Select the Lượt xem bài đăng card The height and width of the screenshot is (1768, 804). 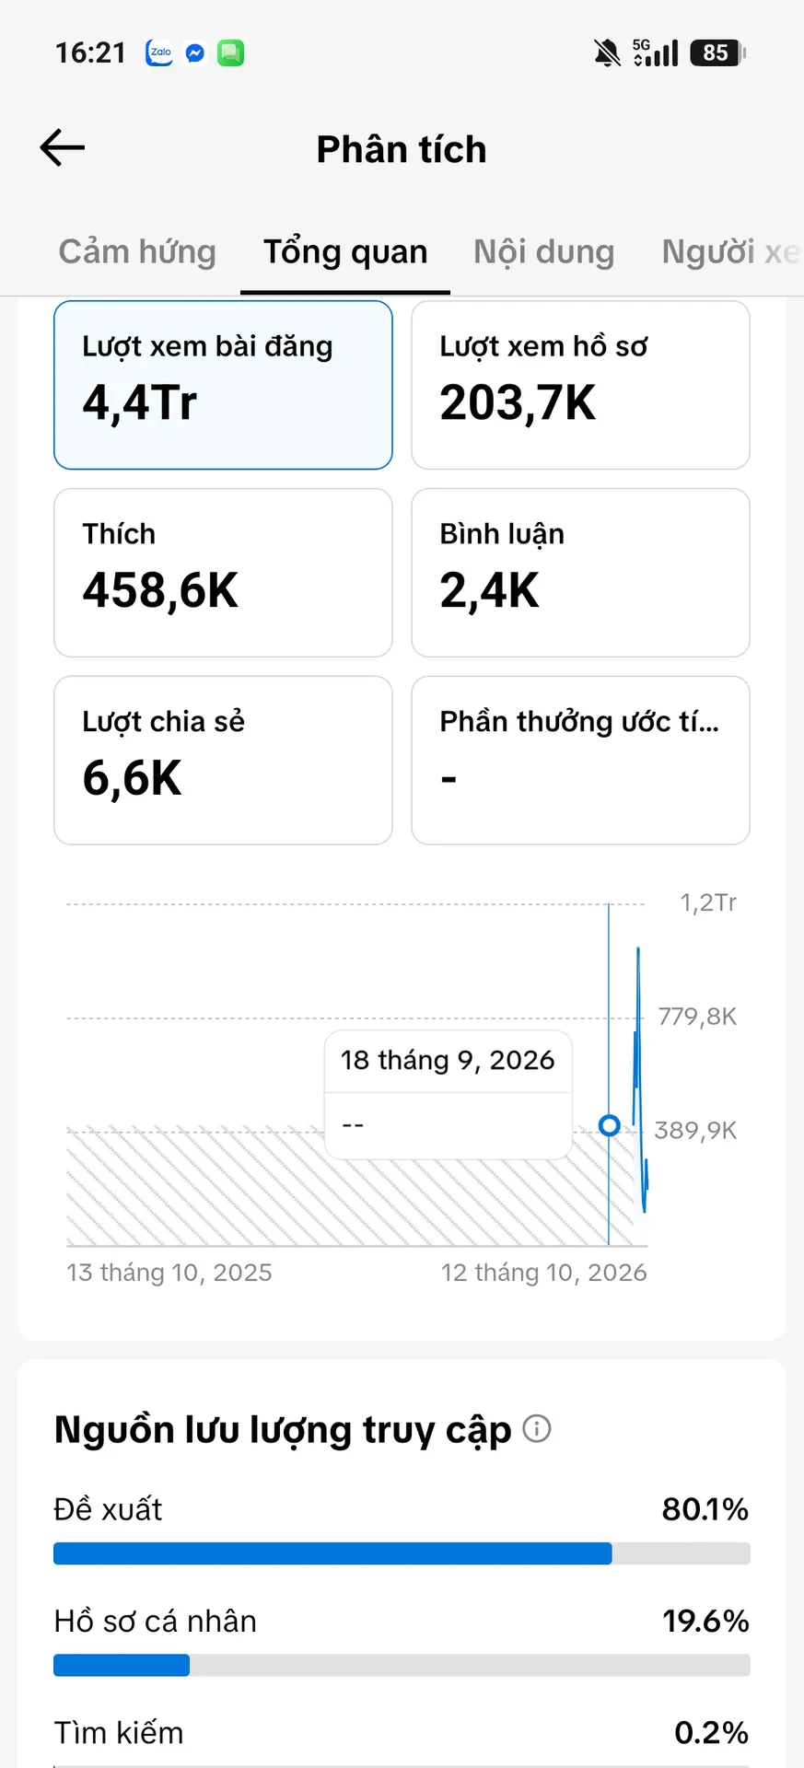coord(223,385)
